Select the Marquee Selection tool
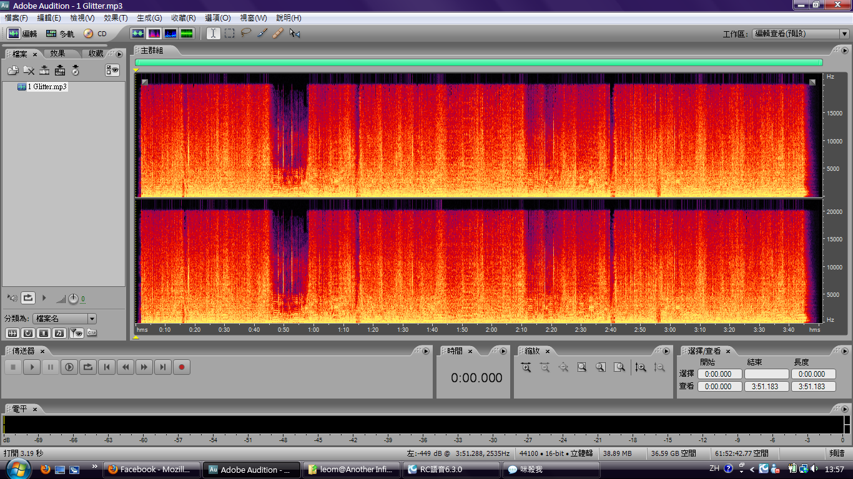 pos(230,33)
